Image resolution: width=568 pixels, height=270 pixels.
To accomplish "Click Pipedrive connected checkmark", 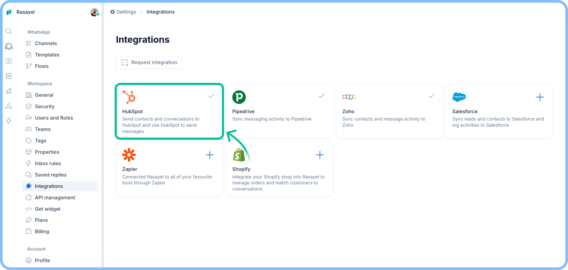I will tap(322, 96).
